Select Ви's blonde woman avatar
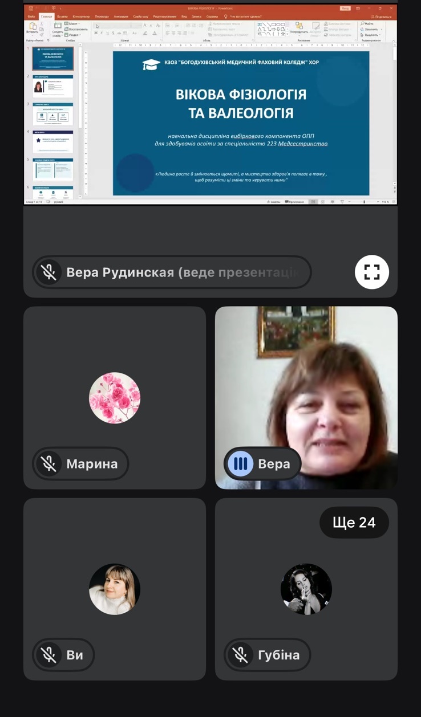 click(115, 589)
